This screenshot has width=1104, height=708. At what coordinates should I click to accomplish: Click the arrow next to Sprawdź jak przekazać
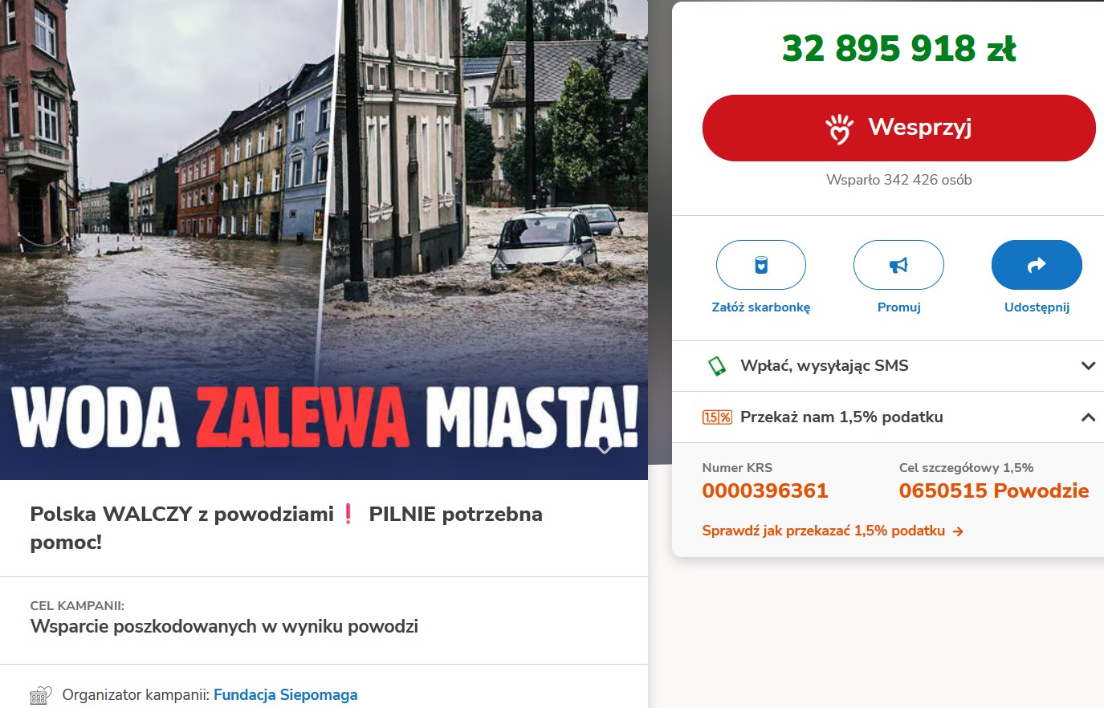[x=958, y=531]
